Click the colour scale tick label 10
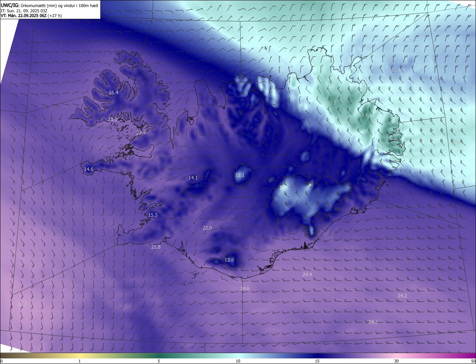The height and width of the screenshot is (364, 476). click(x=238, y=361)
